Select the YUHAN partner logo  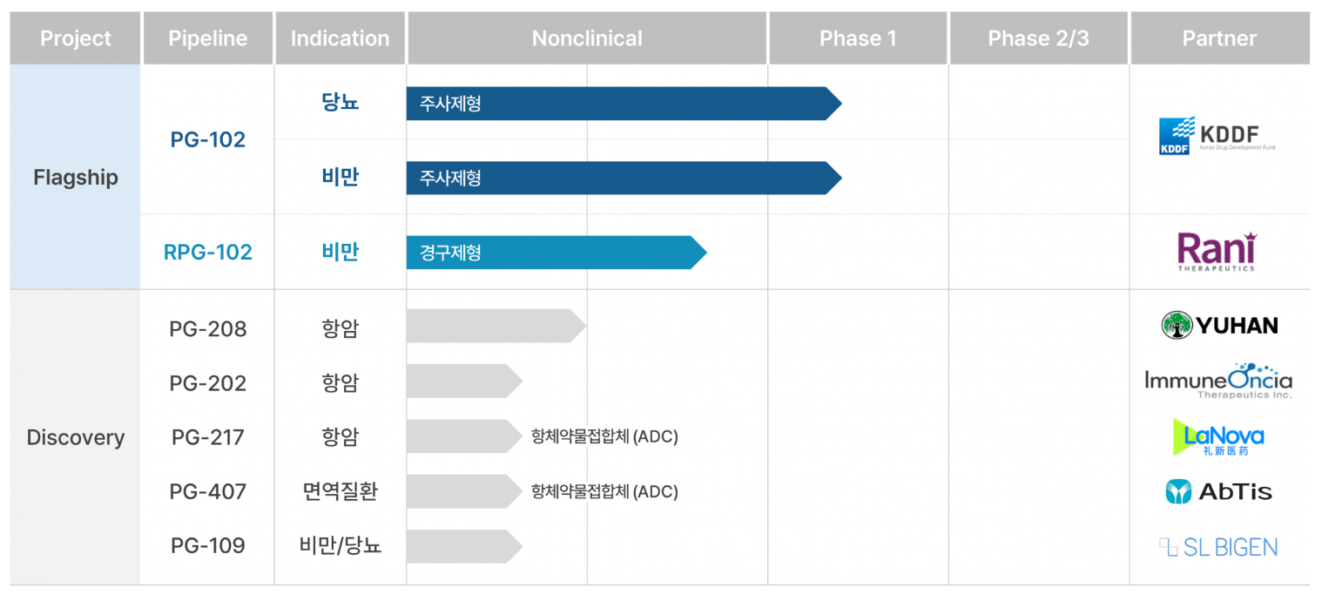click(x=1219, y=326)
